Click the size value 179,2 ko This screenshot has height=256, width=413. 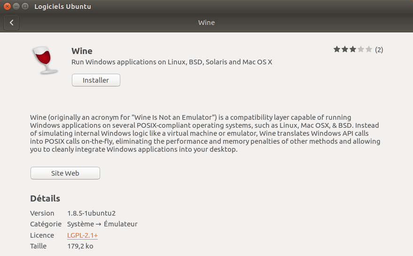[80, 246]
